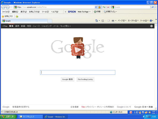
Task: Open プライバシー ポリシーと利用規約 link
Action: click(100, 107)
